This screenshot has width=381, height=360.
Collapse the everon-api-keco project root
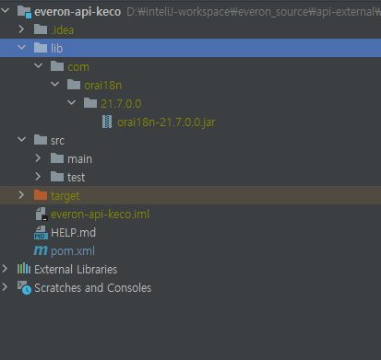tap(5, 11)
